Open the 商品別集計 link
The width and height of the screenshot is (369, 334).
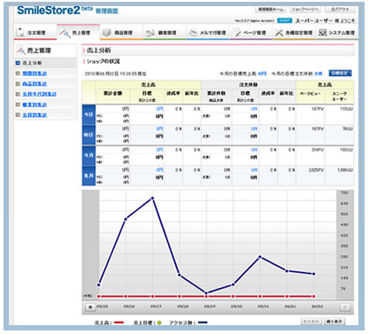(35, 83)
